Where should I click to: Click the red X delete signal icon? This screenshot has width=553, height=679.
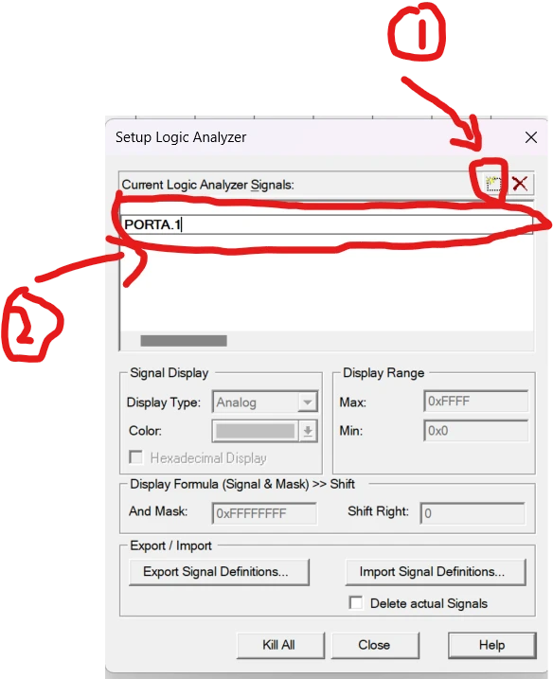tap(520, 184)
